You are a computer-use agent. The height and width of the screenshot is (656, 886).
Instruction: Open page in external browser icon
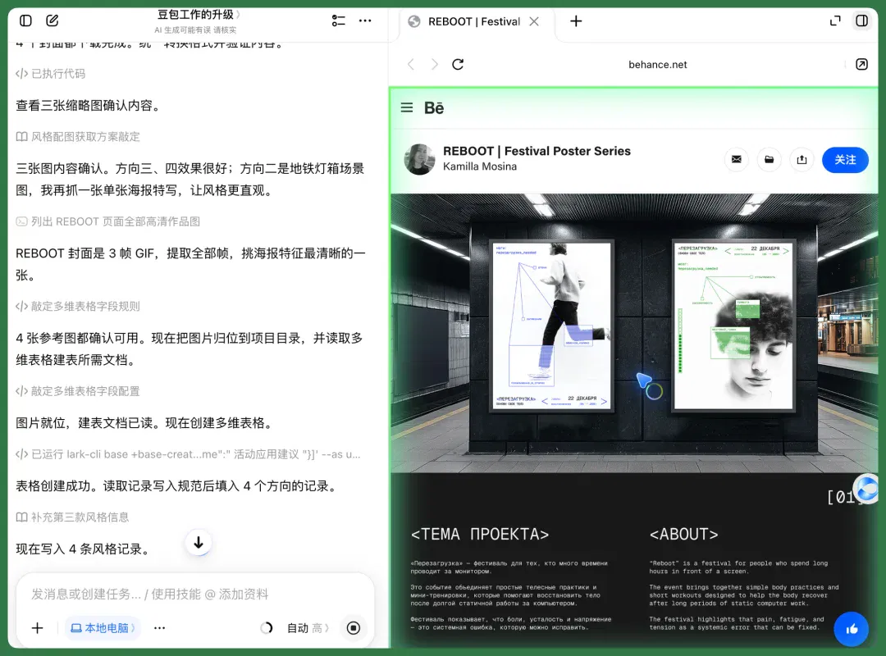861,65
